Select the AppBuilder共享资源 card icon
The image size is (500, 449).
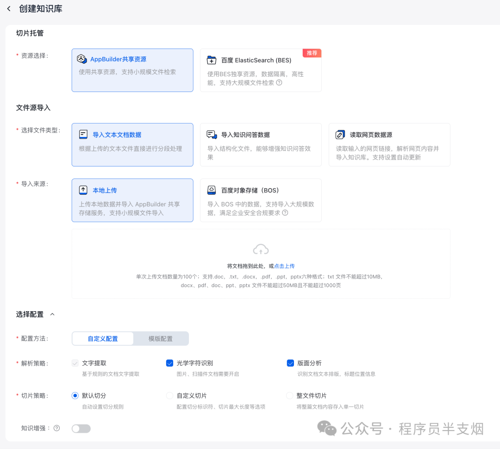[x=82, y=59]
